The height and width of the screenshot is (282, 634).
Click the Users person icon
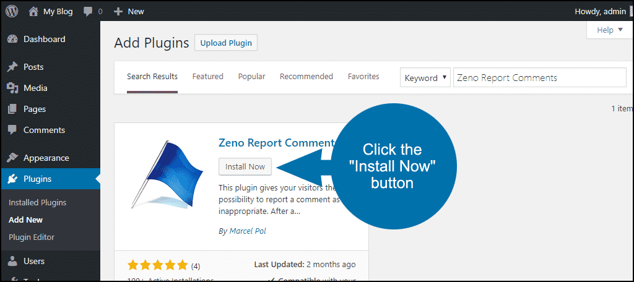pos(13,262)
